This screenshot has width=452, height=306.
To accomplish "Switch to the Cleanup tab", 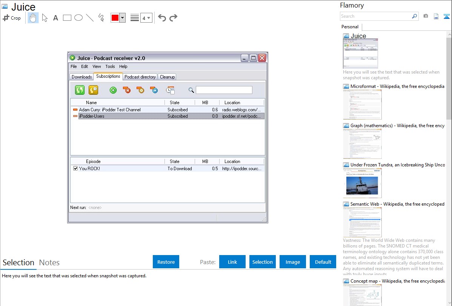I will tap(167, 77).
